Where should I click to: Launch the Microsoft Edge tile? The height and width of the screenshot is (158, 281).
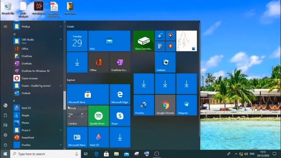coord(120,94)
